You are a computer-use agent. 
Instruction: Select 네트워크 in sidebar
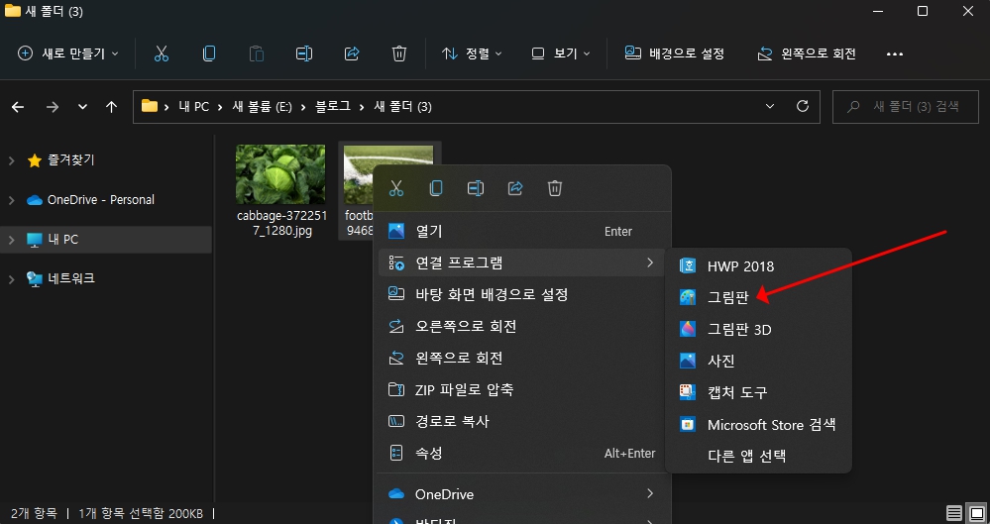70,278
